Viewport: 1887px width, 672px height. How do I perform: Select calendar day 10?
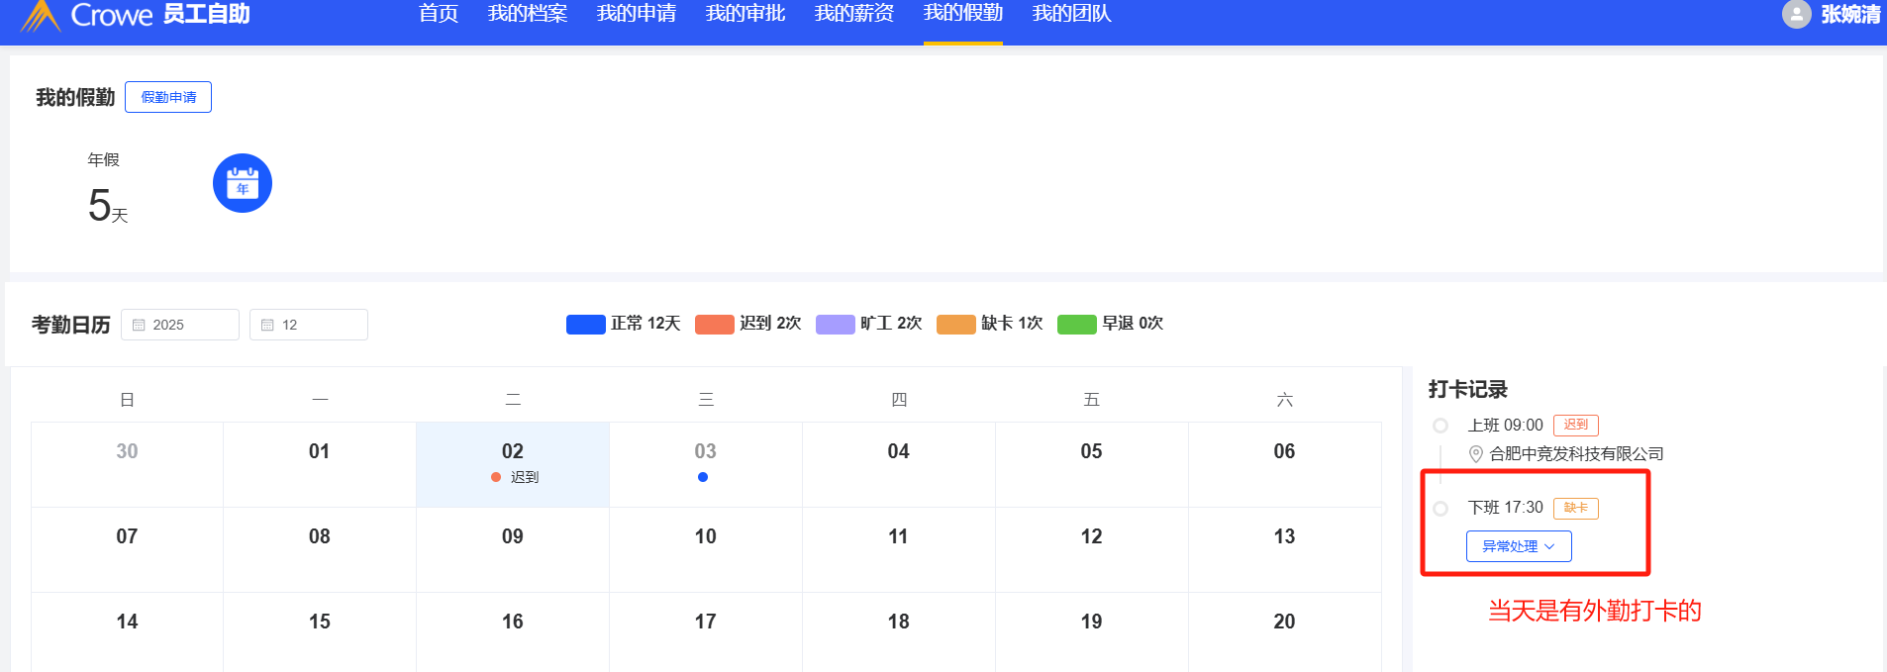pos(706,549)
